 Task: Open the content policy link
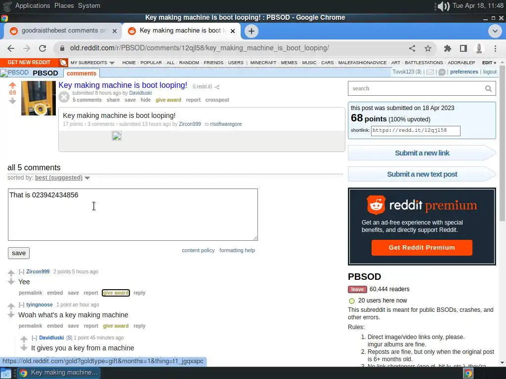tap(198, 250)
